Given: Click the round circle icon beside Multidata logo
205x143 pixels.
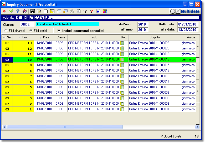Looking at the screenshot, I should (173, 11).
